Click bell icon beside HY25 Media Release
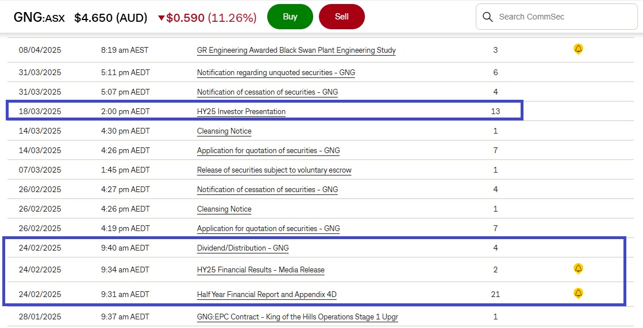Image resolution: width=643 pixels, height=328 pixels. 578,268
